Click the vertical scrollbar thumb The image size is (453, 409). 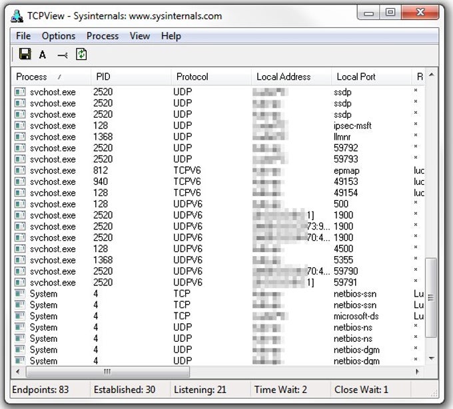coord(431,298)
